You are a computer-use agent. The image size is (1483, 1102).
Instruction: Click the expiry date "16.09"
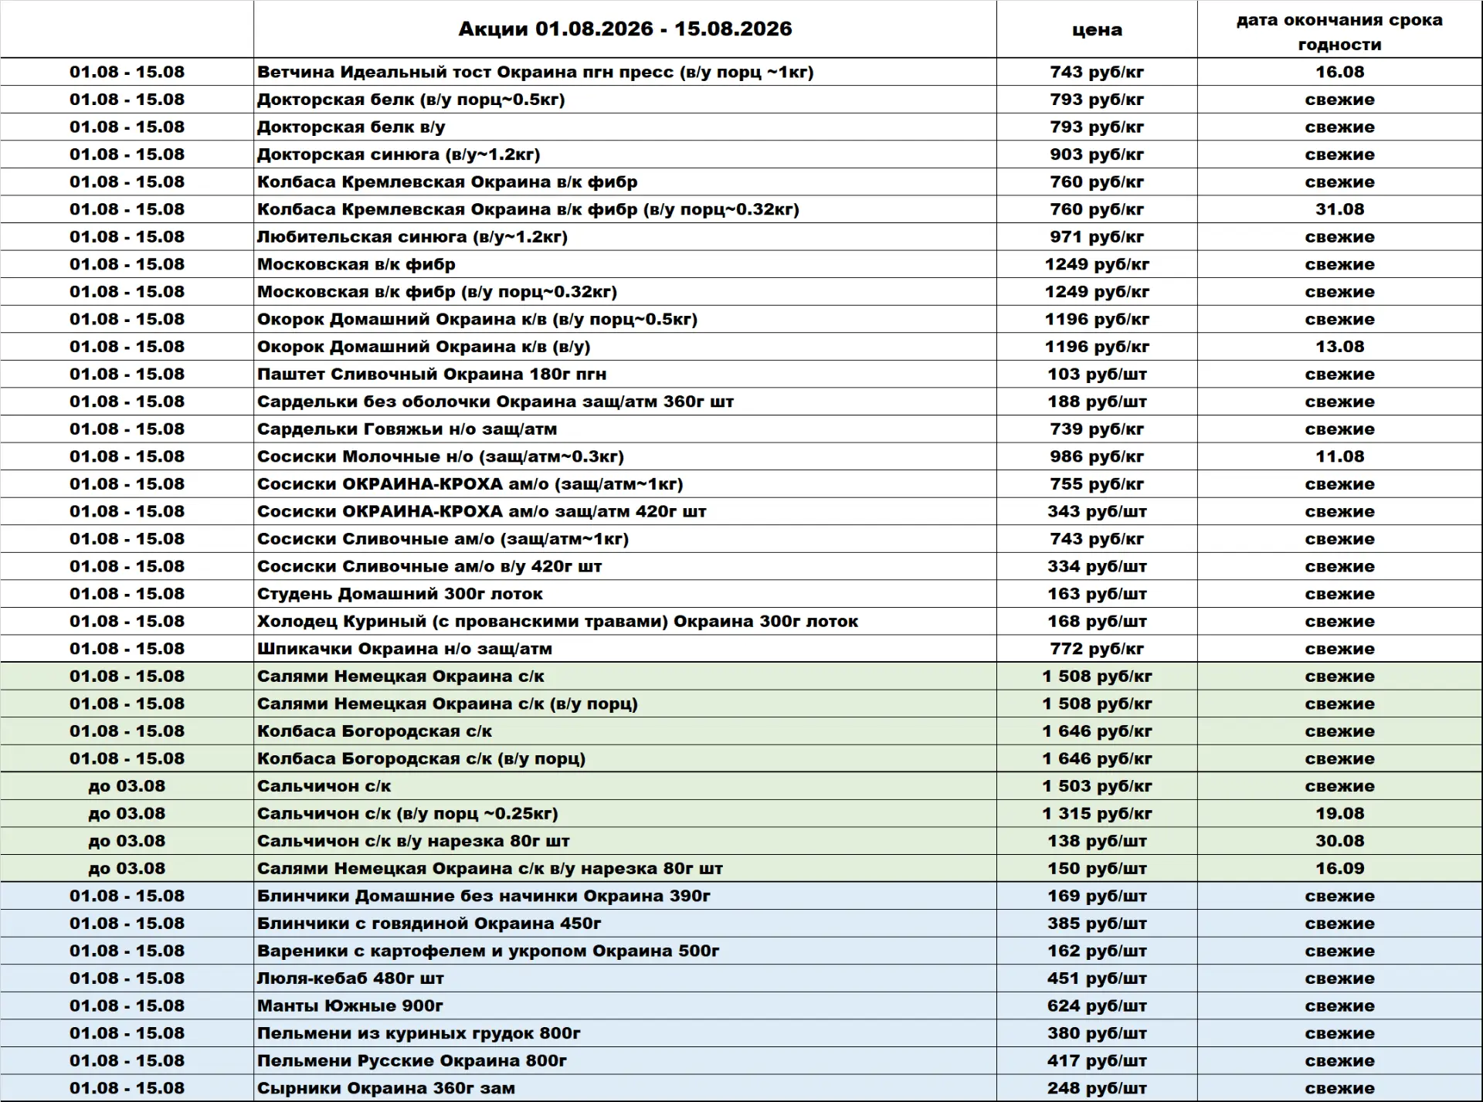click(1339, 869)
